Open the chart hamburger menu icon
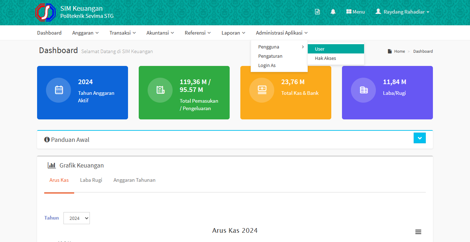470x242 pixels. (418, 232)
